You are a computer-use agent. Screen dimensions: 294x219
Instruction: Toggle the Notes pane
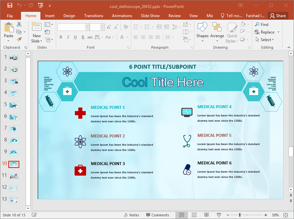[x=131, y=215]
